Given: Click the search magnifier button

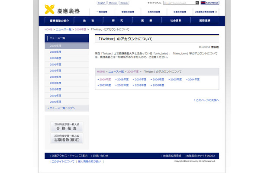Looking at the screenshot, I should pyautogui.click(x=197, y=3).
